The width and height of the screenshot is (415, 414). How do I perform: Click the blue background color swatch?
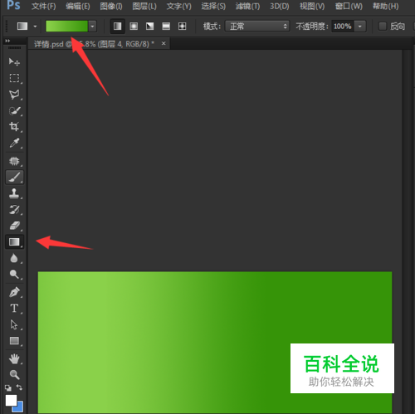(19, 407)
